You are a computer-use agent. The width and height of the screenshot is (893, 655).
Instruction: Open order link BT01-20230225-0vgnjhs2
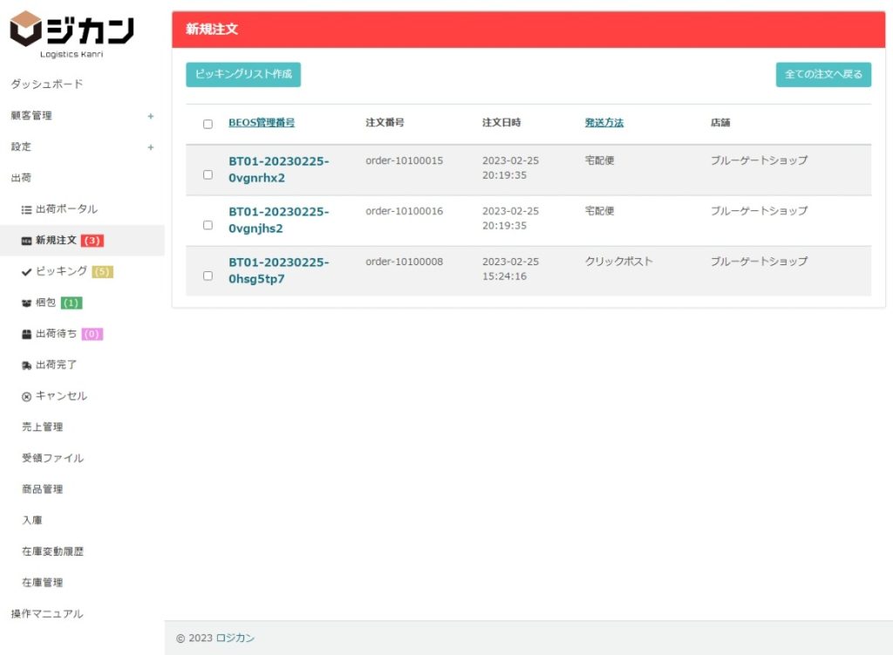tap(278, 220)
